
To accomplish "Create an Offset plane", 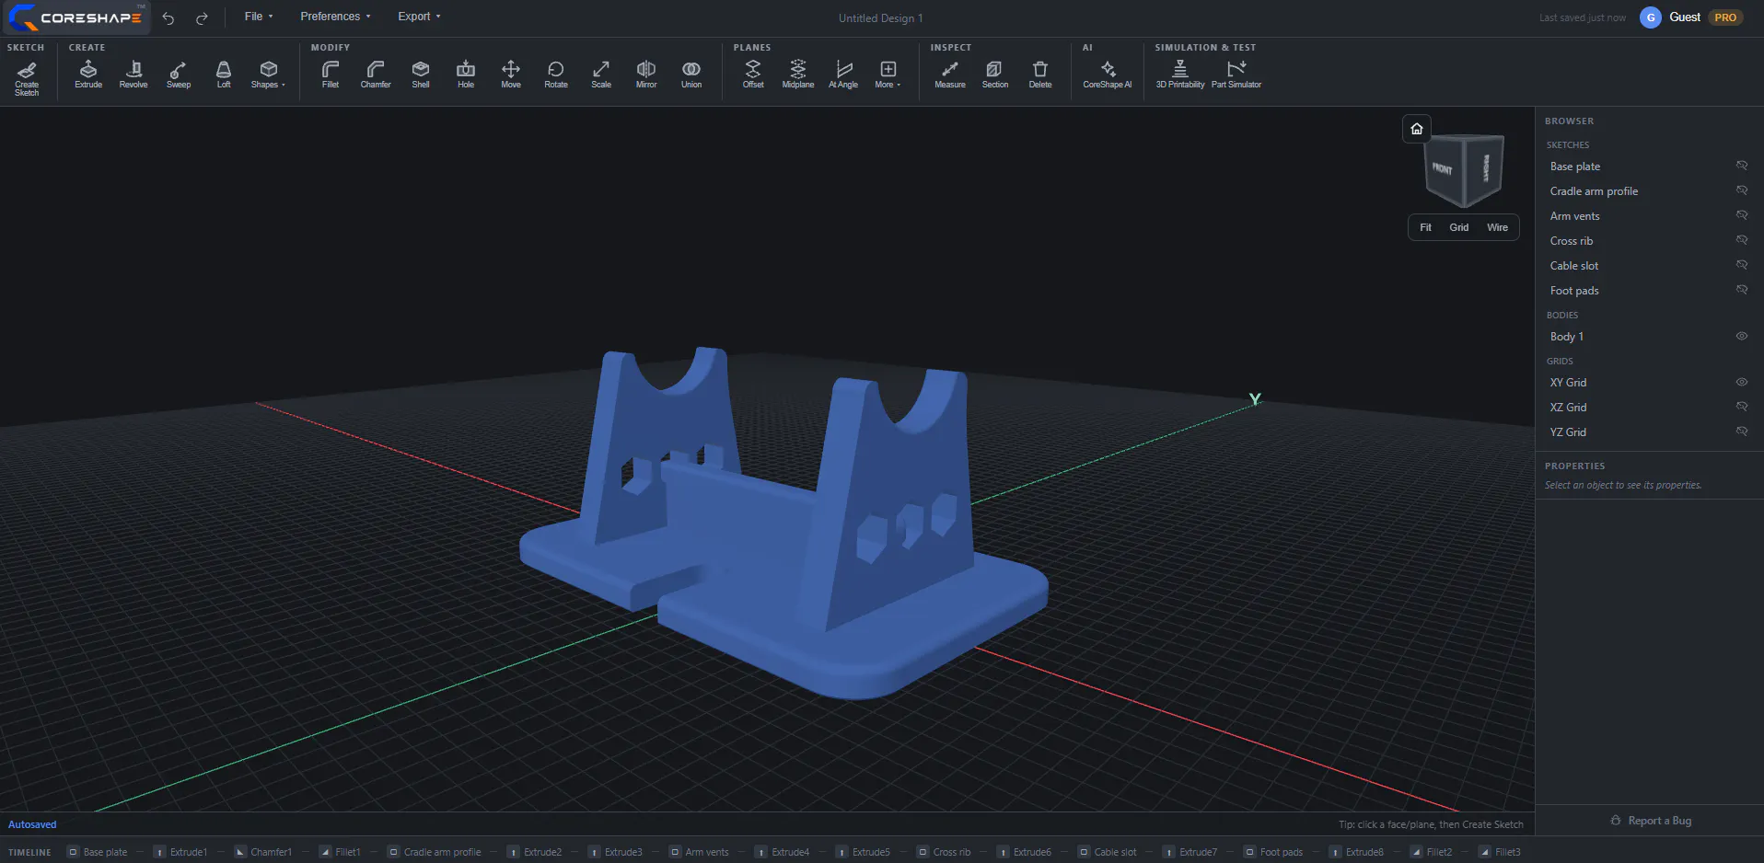I will [753, 74].
